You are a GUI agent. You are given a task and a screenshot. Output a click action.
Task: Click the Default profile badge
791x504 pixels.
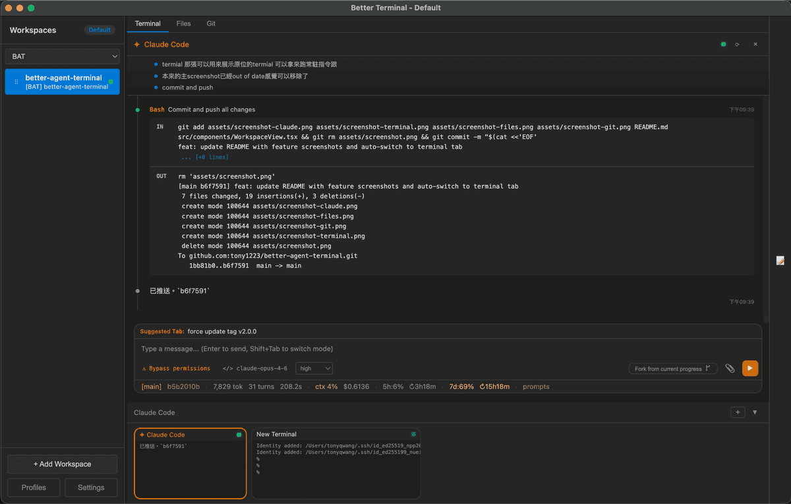100,30
